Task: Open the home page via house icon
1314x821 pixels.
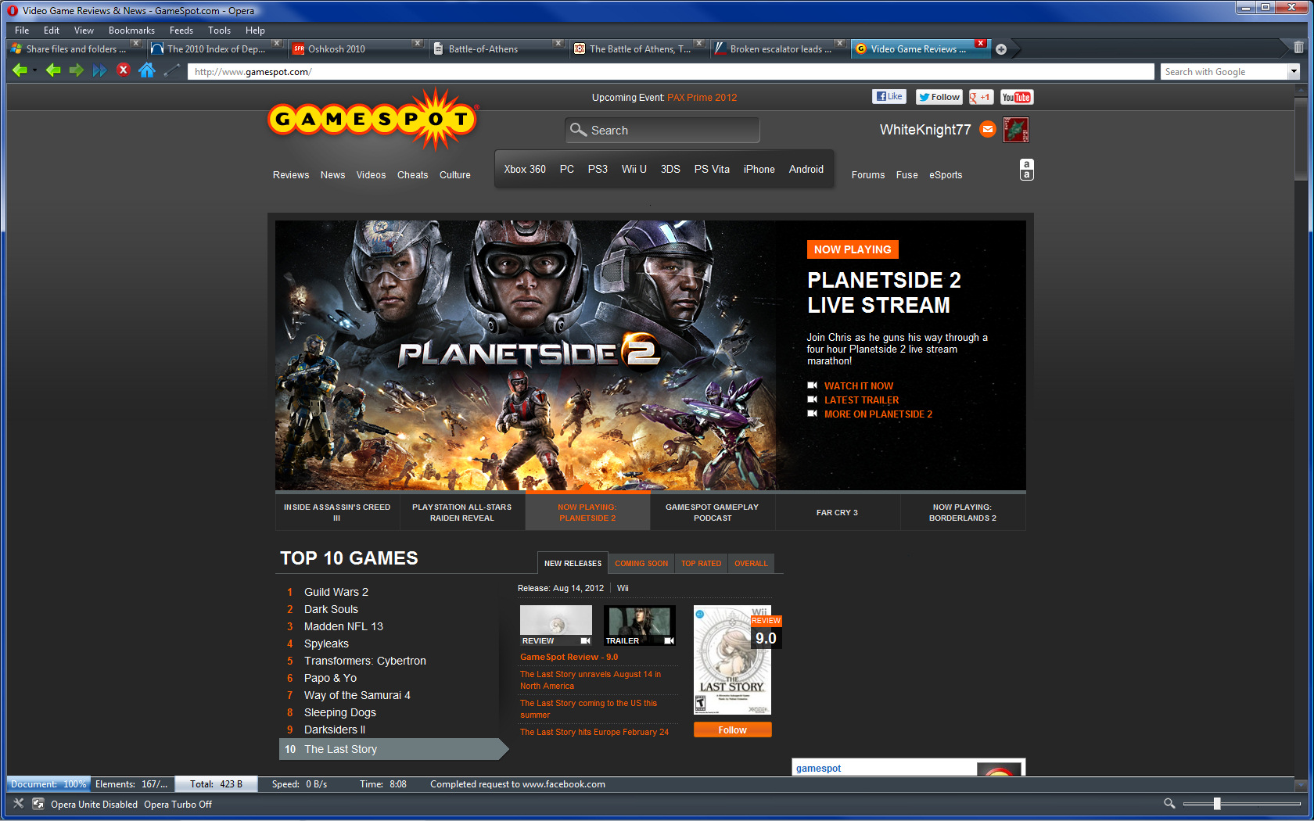Action: coord(146,70)
